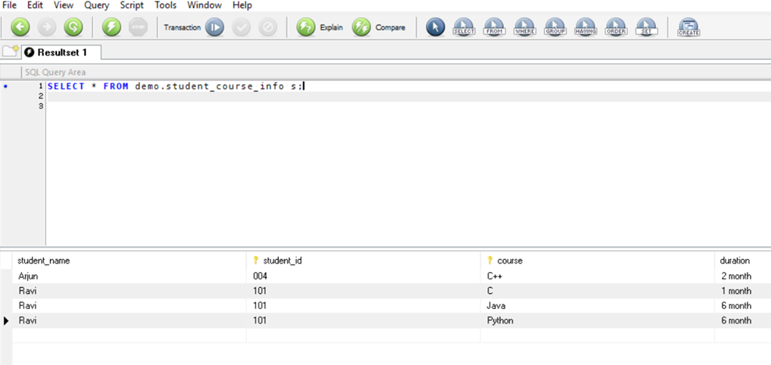Click inside the SQL query text area

click(x=391, y=172)
